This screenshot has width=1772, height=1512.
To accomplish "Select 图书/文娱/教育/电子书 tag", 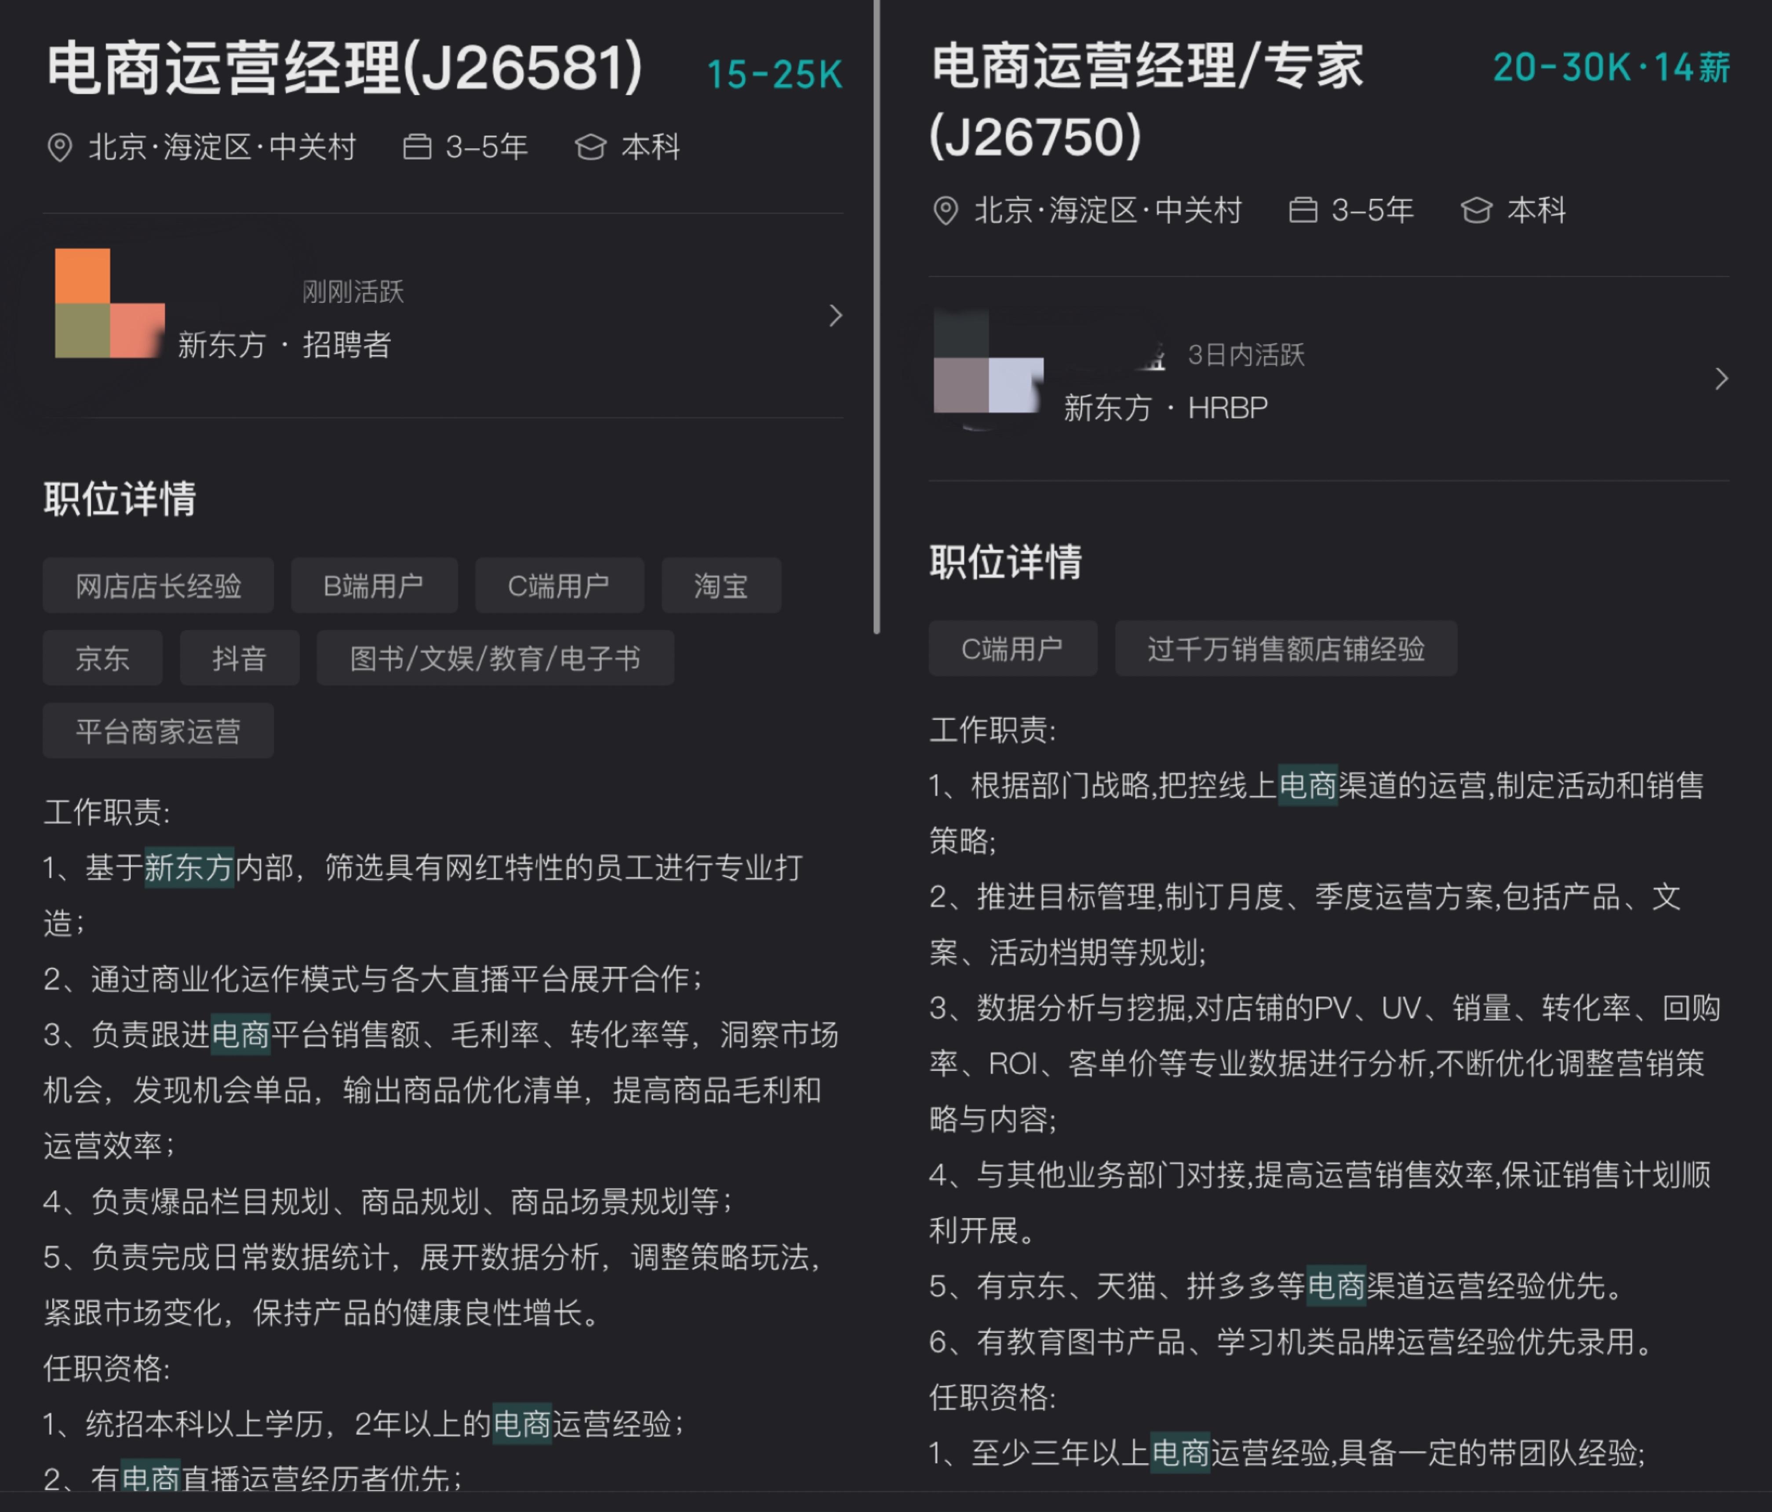I will [x=495, y=658].
